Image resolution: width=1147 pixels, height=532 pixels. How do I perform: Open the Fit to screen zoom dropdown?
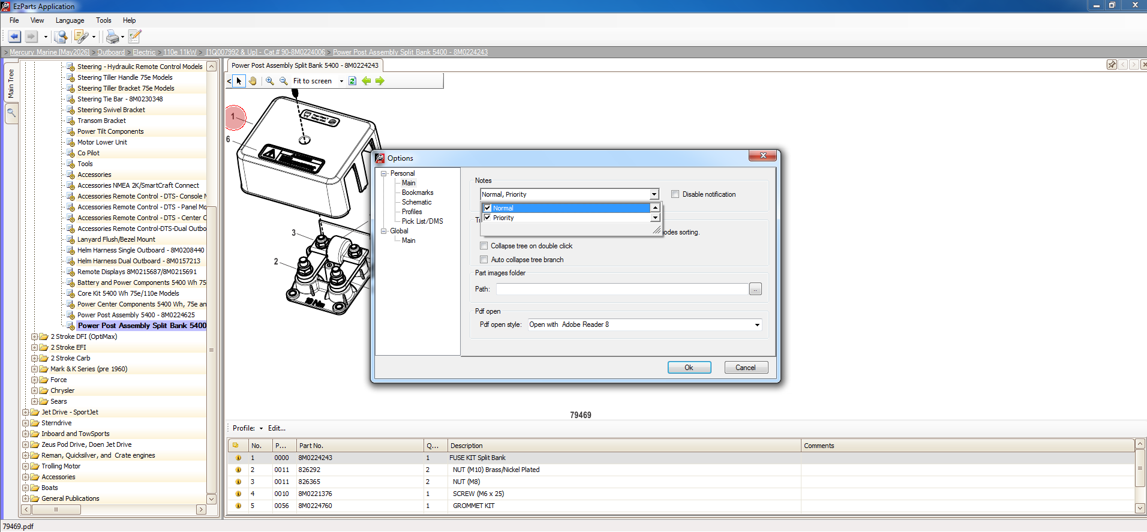pyautogui.click(x=341, y=81)
